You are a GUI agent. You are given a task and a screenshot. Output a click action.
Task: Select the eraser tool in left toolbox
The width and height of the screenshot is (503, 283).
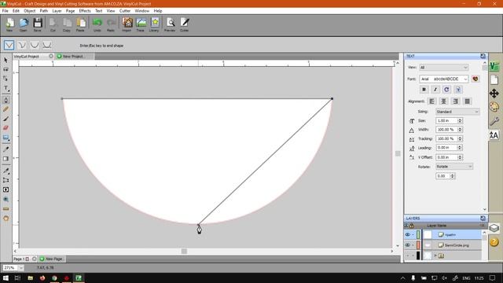click(x=6, y=128)
